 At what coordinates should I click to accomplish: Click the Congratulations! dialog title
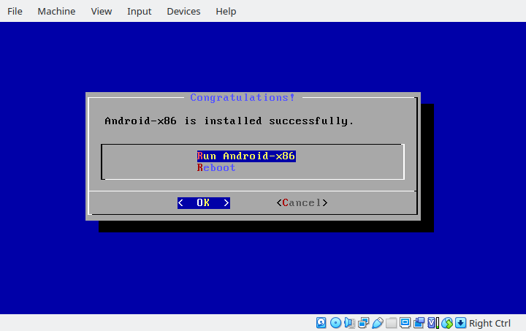(x=243, y=98)
